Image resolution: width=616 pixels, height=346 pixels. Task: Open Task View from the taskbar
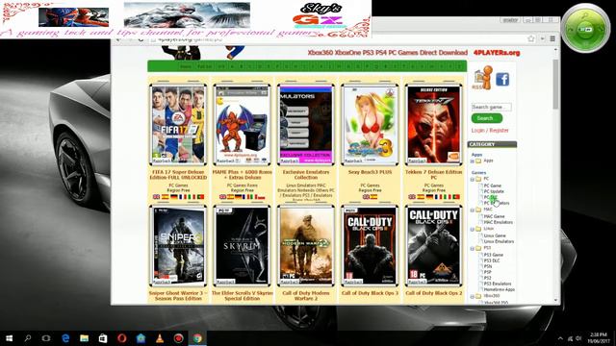coord(46,338)
